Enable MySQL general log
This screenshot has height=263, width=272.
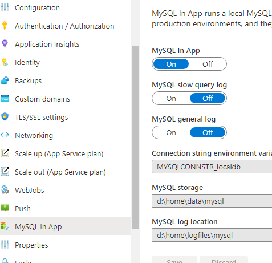pos(171,132)
